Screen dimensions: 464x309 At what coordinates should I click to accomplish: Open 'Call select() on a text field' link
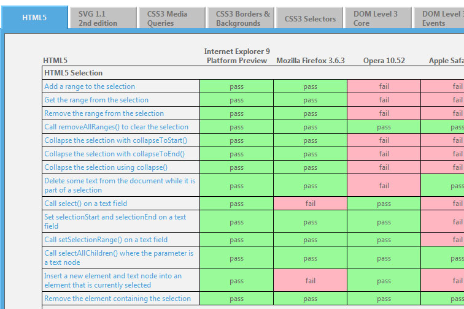(85, 204)
